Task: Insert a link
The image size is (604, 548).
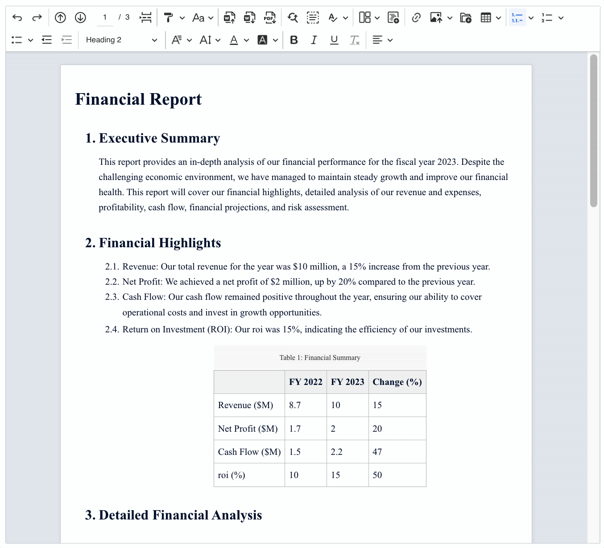Action: click(x=416, y=18)
